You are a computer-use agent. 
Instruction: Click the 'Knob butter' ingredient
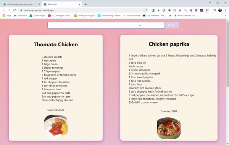[x=136, y=66]
